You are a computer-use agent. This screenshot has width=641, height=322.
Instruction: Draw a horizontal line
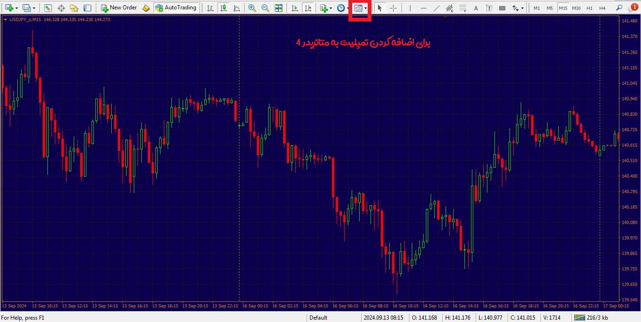[x=424, y=8]
